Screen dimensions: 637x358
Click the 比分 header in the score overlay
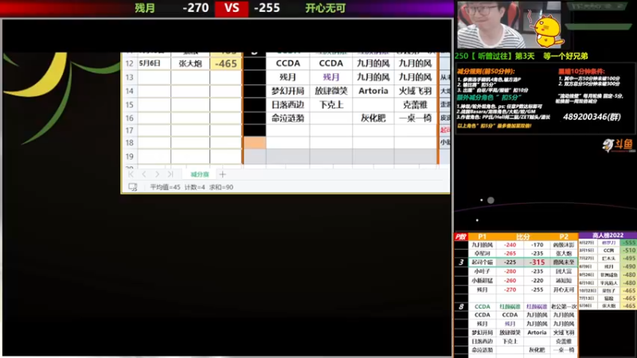pos(523,236)
